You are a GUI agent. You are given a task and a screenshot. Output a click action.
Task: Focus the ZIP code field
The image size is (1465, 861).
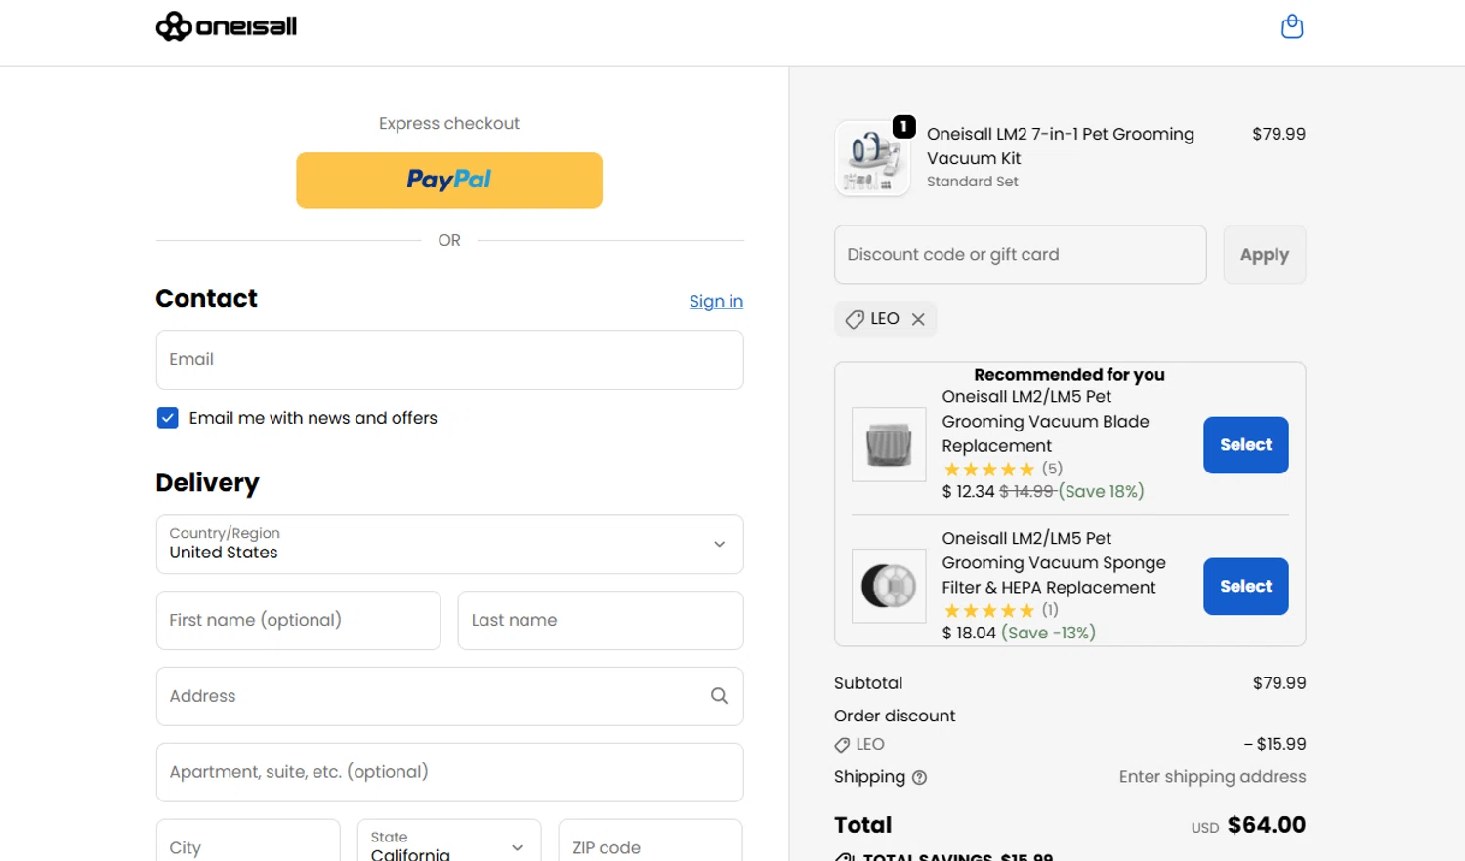click(650, 841)
